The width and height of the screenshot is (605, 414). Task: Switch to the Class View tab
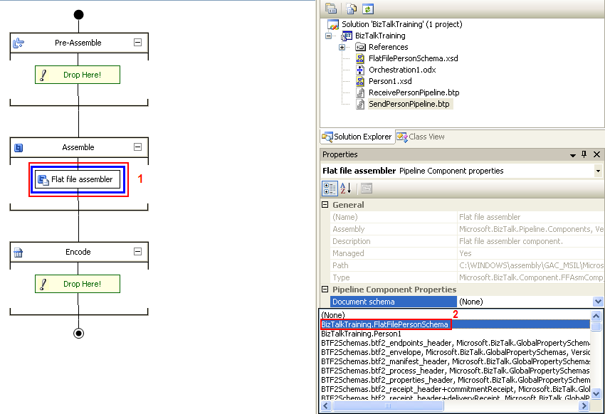coord(421,137)
